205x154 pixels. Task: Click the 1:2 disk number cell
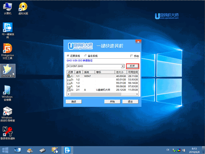point(78,80)
